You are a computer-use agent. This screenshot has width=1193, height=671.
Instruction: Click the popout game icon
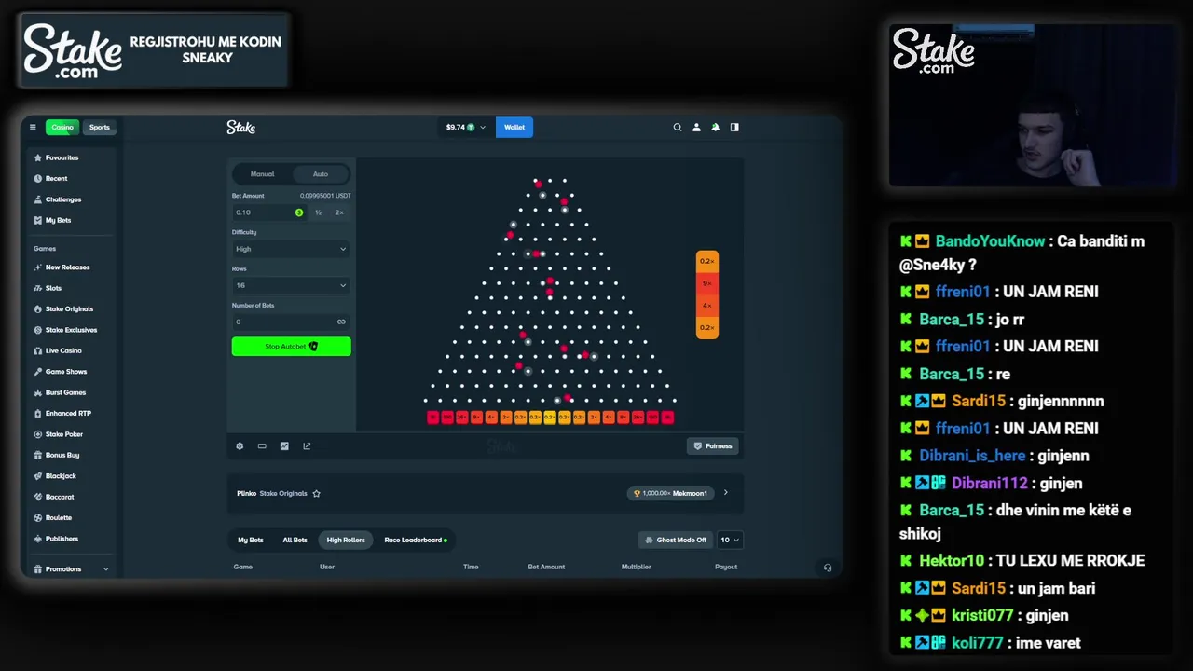tap(307, 445)
